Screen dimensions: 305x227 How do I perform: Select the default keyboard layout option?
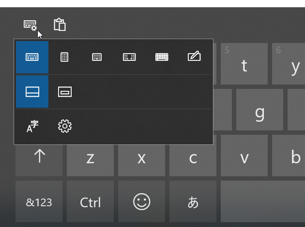tap(32, 57)
